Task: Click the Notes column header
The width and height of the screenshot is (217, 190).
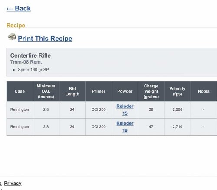Action: tap(204, 91)
